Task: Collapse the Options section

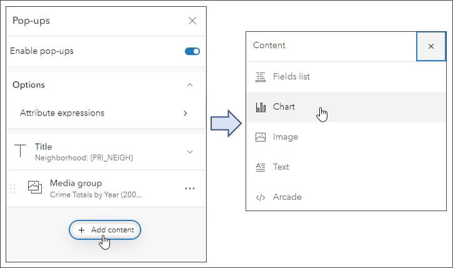Action: [190, 85]
